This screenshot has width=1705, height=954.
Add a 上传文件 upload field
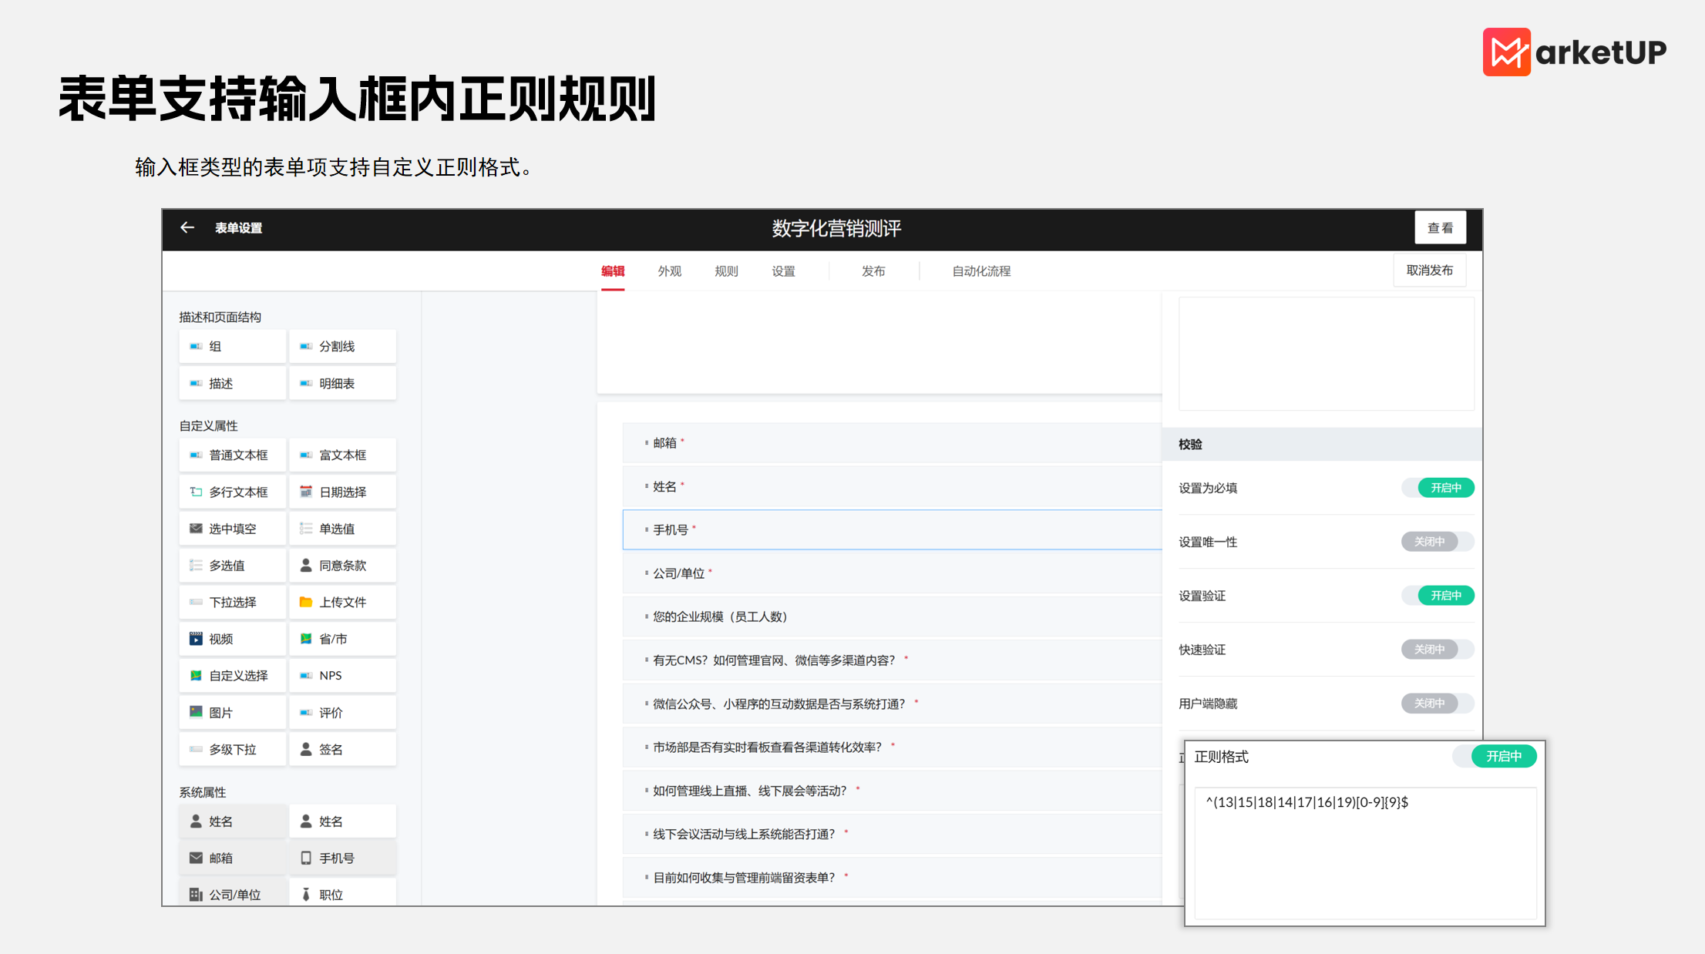pos(342,602)
